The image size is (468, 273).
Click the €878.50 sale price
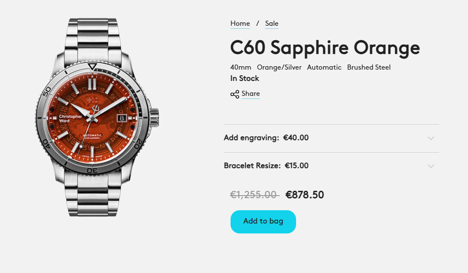[305, 195]
